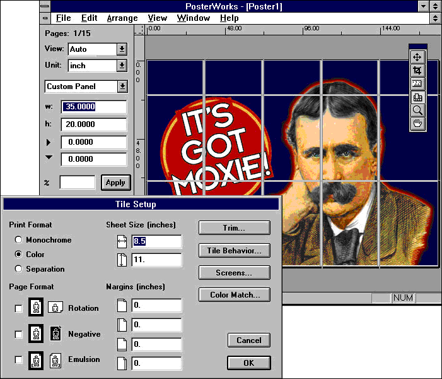Viewport: 442px width, 379px height.
Task: Click the NUM status bar indicator
Action: tap(403, 298)
